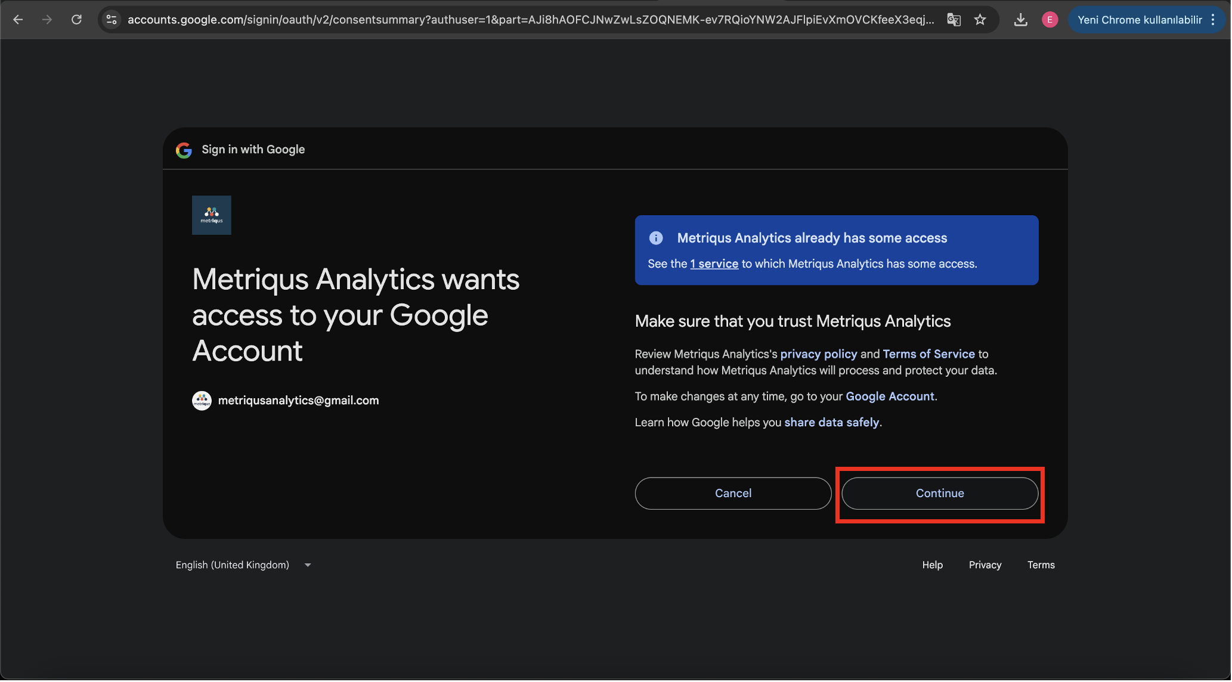Open the profile avatar E
Screen dimensions: 1232x682
(1050, 20)
